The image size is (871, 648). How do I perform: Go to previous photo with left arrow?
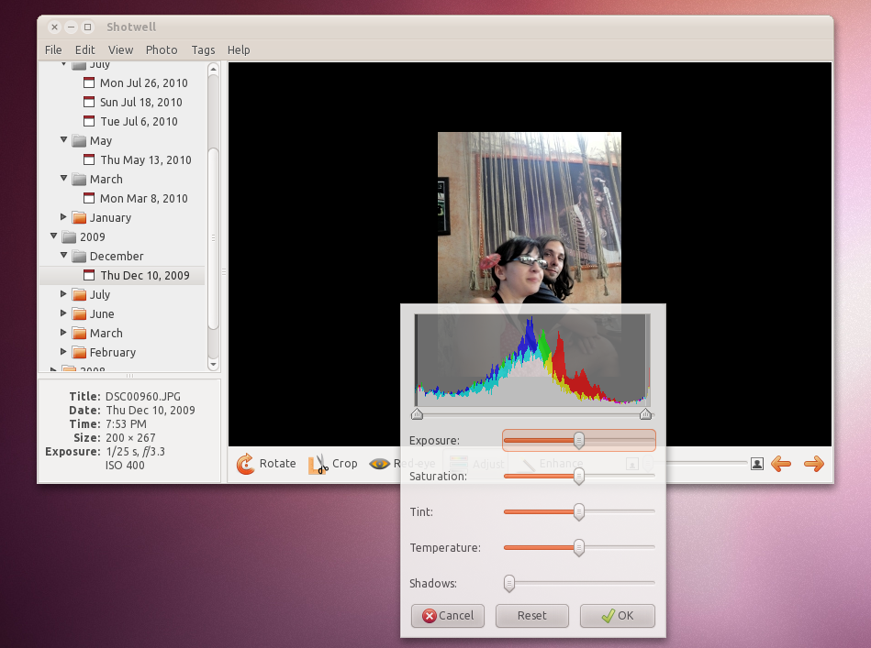[781, 464]
